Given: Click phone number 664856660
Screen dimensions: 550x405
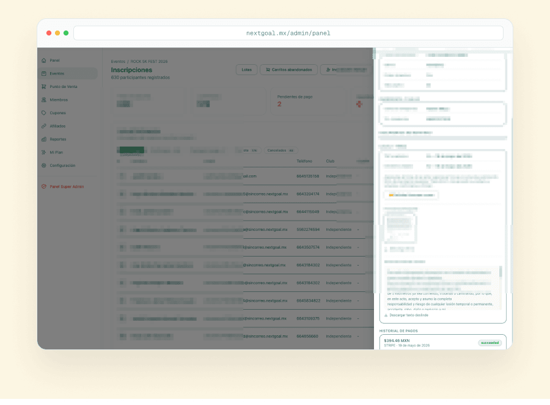Looking at the screenshot, I should [x=307, y=336].
